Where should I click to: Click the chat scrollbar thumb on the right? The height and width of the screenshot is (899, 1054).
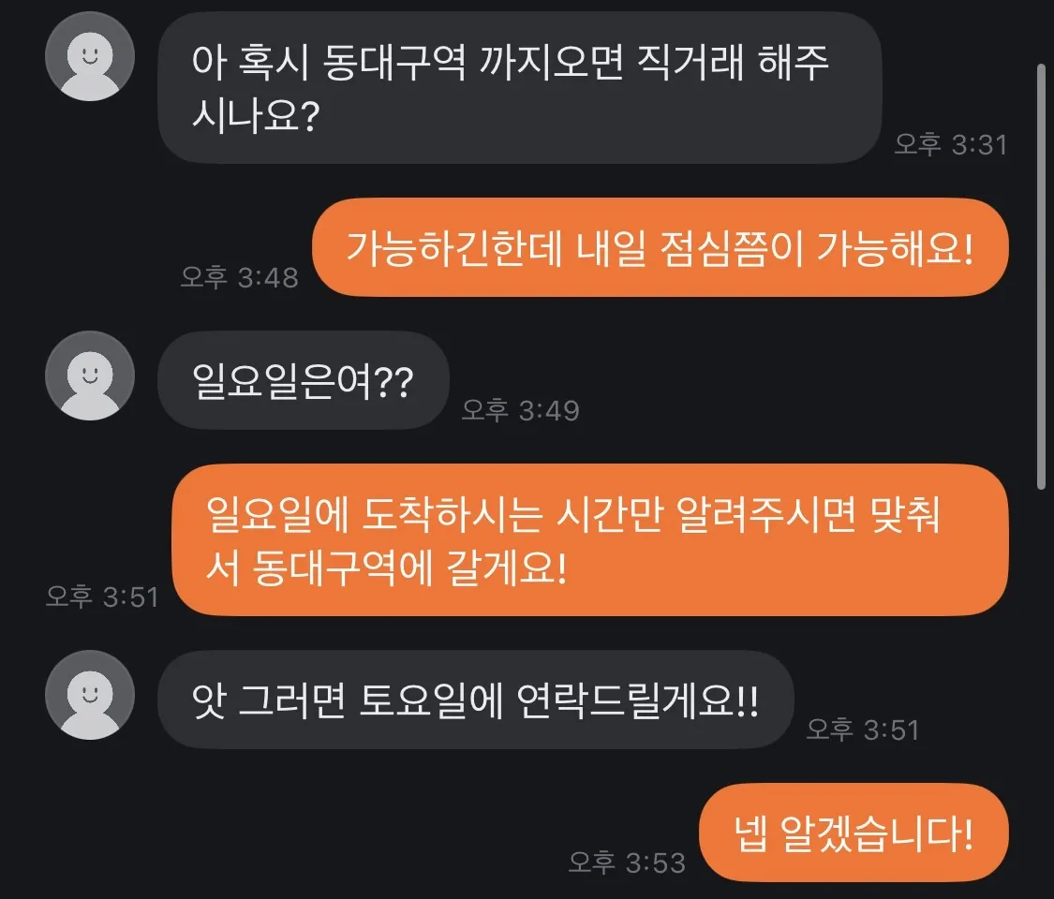point(1042,276)
